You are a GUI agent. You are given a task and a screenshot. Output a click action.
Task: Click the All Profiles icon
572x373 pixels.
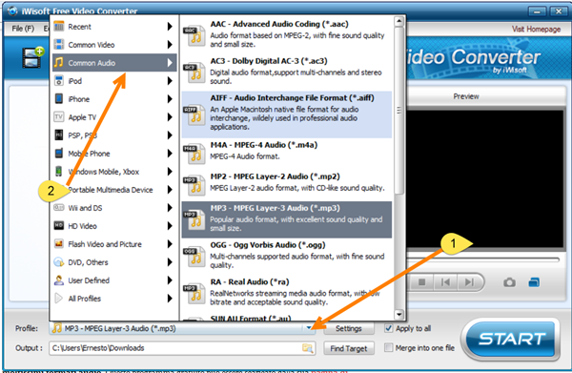click(x=59, y=299)
